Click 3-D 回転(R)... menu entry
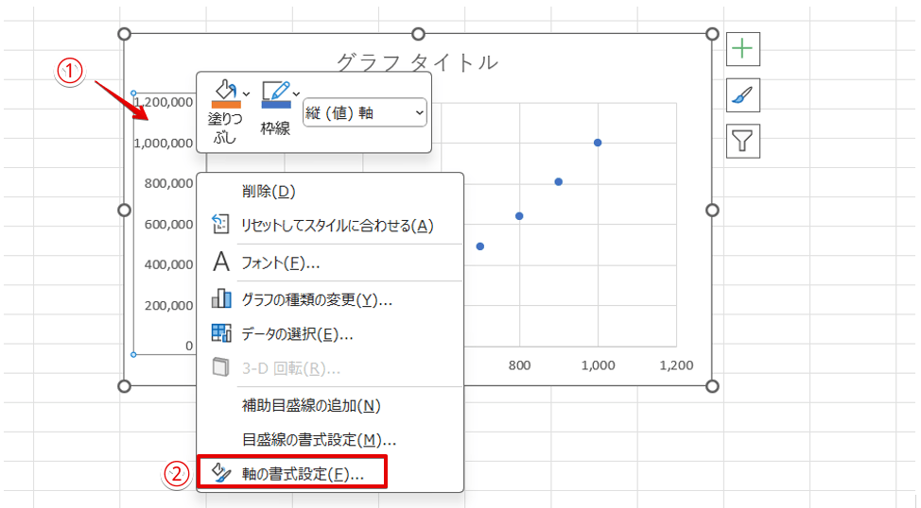The height and width of the screenshot is (508, 921). (330, 368)
